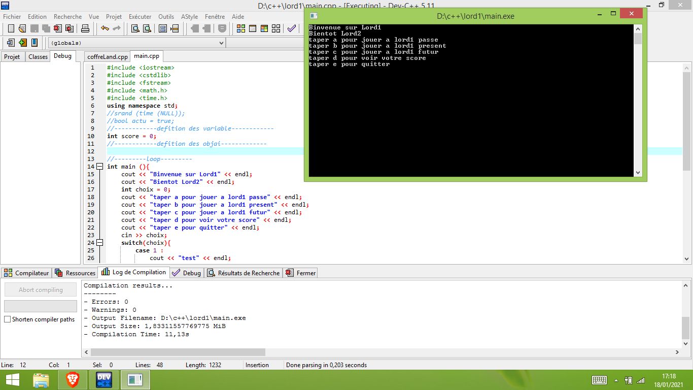Toggle Shorten compiler paths checkbox

pyautogui.click(x=7, y=319)
